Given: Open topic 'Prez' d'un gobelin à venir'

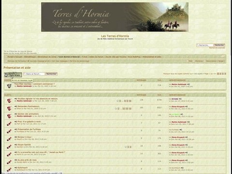Looking at the screenshot, I should (29, 122).
